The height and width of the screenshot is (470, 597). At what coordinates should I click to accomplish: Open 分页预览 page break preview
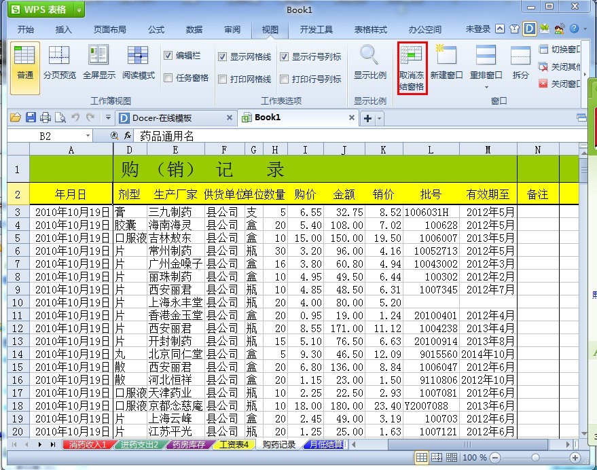pos(59,63)
